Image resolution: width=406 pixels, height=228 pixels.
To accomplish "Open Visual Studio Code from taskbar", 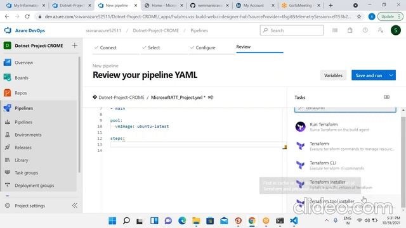I will tap(294, 221).
